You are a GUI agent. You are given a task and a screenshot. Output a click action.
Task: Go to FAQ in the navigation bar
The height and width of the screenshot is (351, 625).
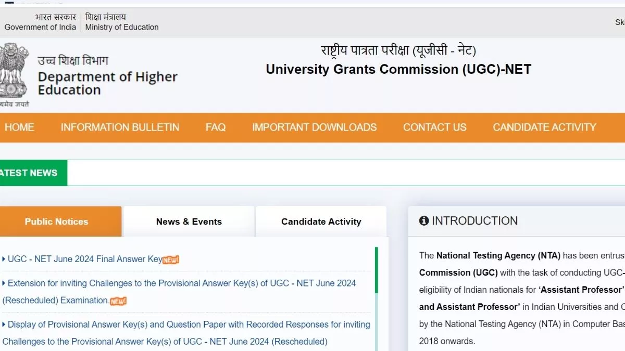click(216, 127)
